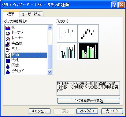Click the chart type list down arrow
The image size is (126, 117).
pyautogui.click(x=50, y=72)
